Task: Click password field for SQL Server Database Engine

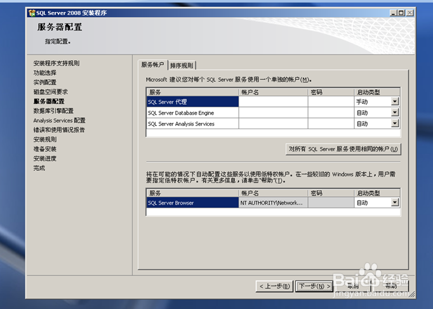Action: click(x=331, y=113)
